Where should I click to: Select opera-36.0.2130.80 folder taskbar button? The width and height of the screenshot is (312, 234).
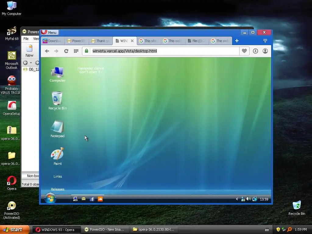pyautogui.click(x=154, y=230)
